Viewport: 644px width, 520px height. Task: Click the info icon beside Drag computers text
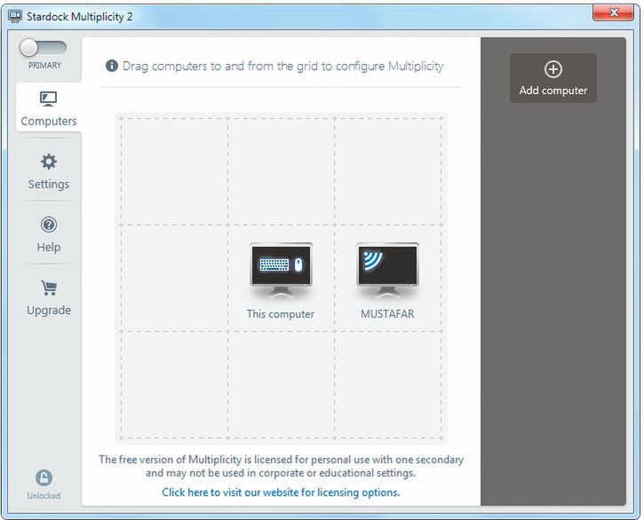coord(112,66)
